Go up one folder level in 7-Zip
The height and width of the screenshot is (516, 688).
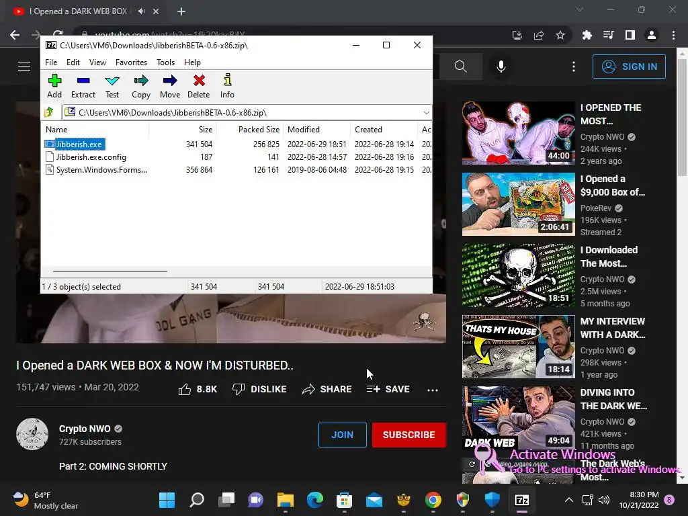(x=49, y=112)
